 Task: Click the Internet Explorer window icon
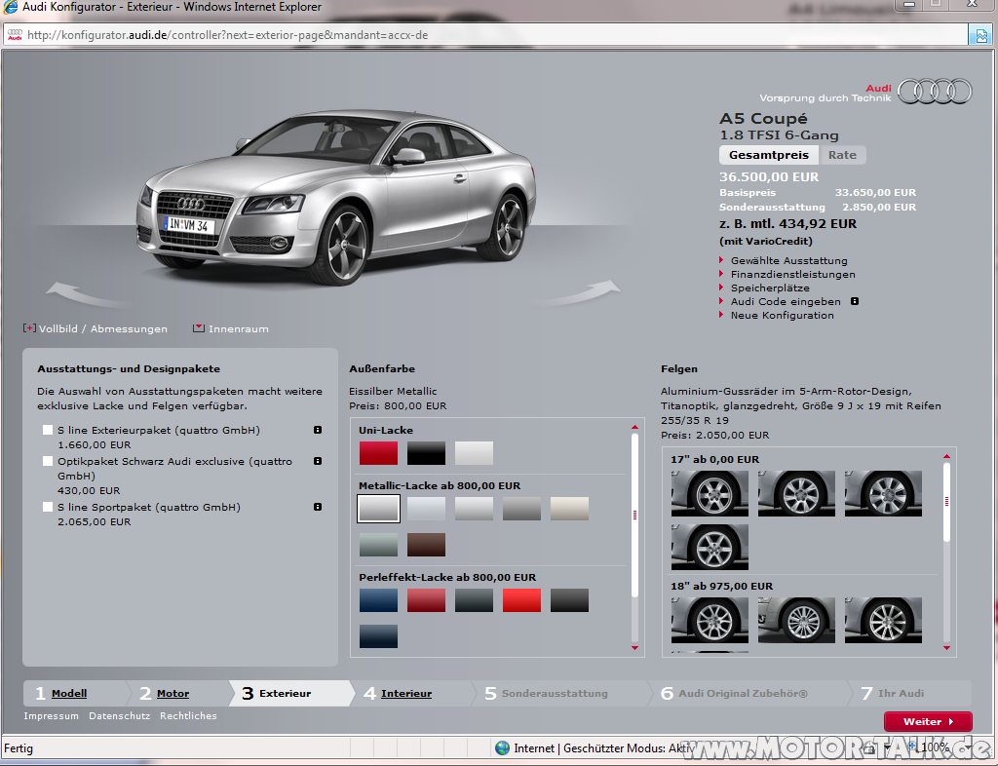coord(11,7)
